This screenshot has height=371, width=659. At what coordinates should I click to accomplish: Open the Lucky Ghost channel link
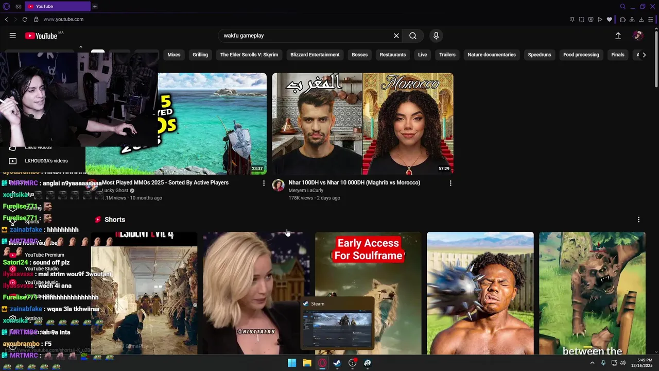(115, 190)
